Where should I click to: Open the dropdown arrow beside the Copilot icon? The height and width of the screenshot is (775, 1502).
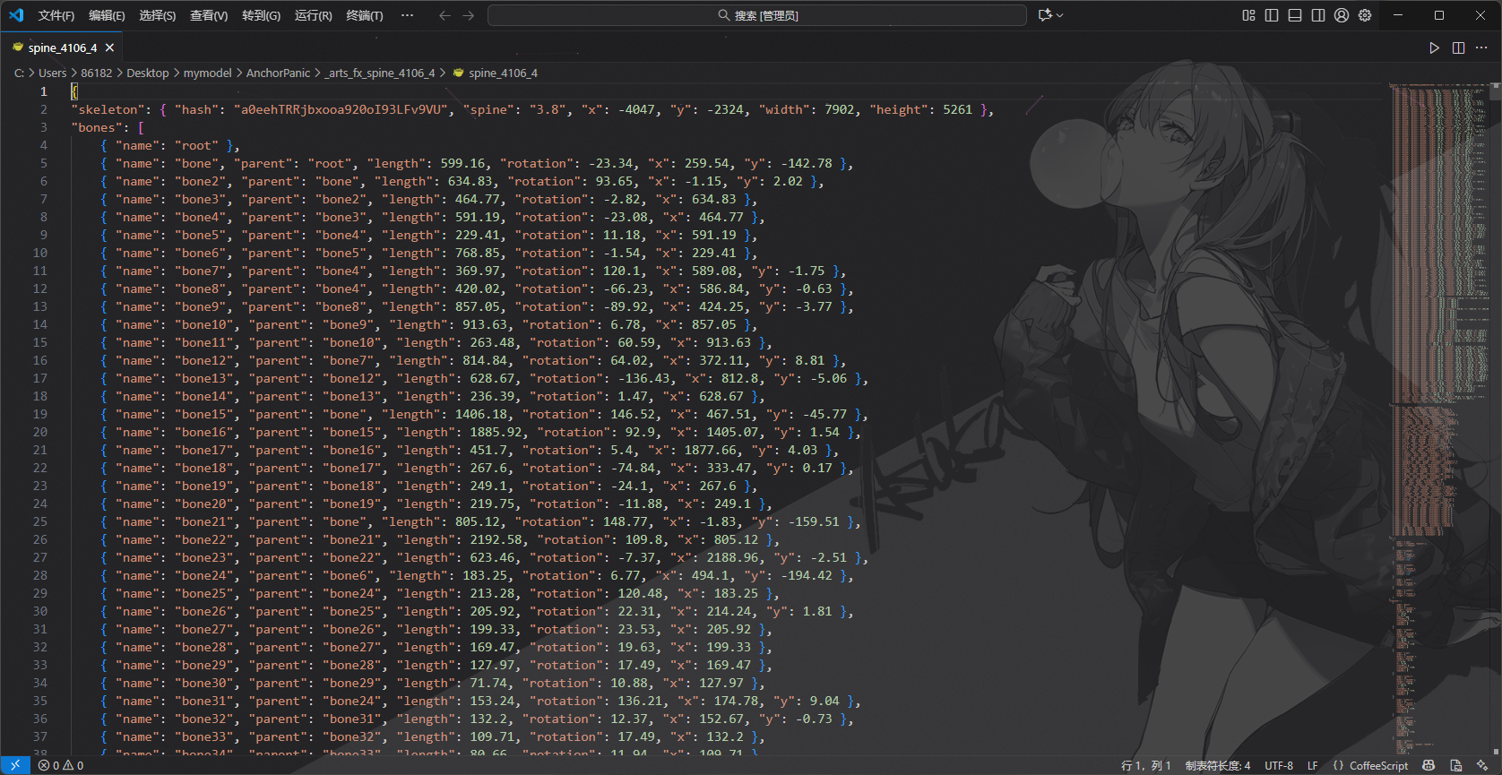[x=1060, y=15]
